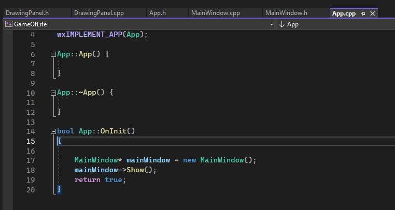This screenshot has height=210, width=395.
Task: Click line number 10 in the margin
Action: tap(31, 93)
